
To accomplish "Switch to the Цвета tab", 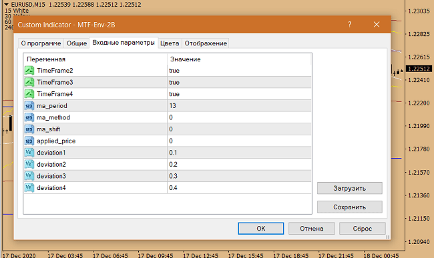I will click(170, 43).
